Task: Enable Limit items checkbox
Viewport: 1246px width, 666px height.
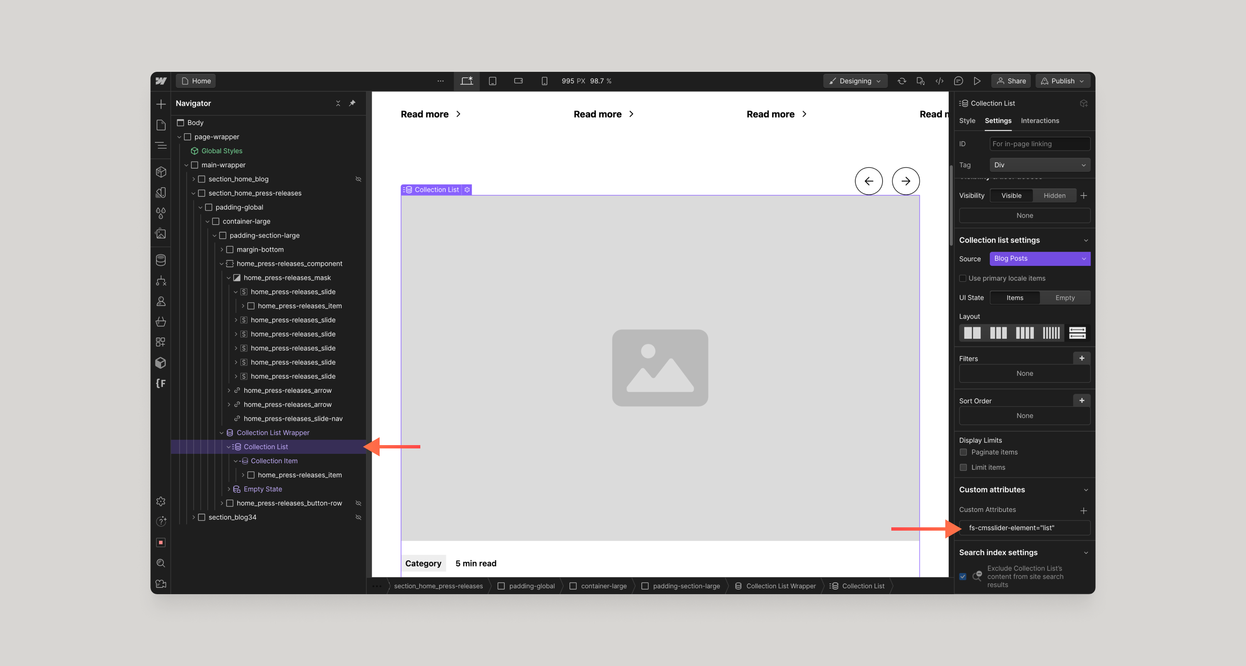Action: click(x=963, y=467)
